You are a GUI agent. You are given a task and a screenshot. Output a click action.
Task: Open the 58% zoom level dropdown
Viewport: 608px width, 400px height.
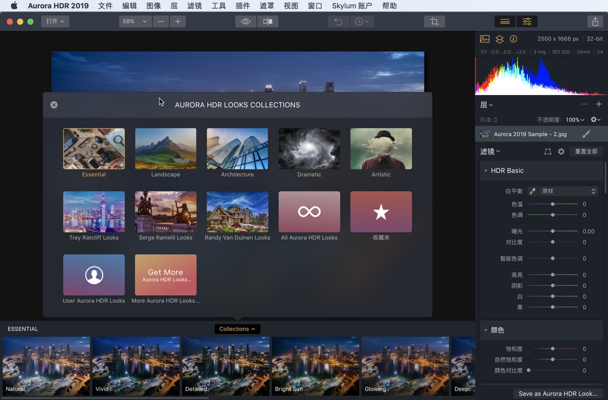[134, 22]
